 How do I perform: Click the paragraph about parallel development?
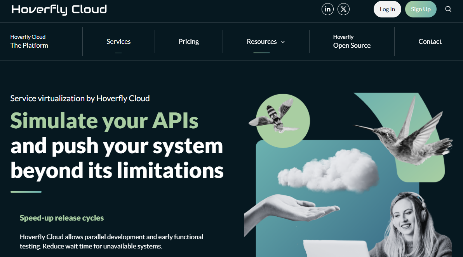tap(111, 241)
